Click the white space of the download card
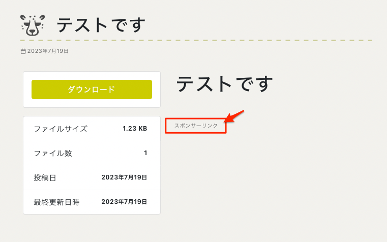 pos(92,103)
